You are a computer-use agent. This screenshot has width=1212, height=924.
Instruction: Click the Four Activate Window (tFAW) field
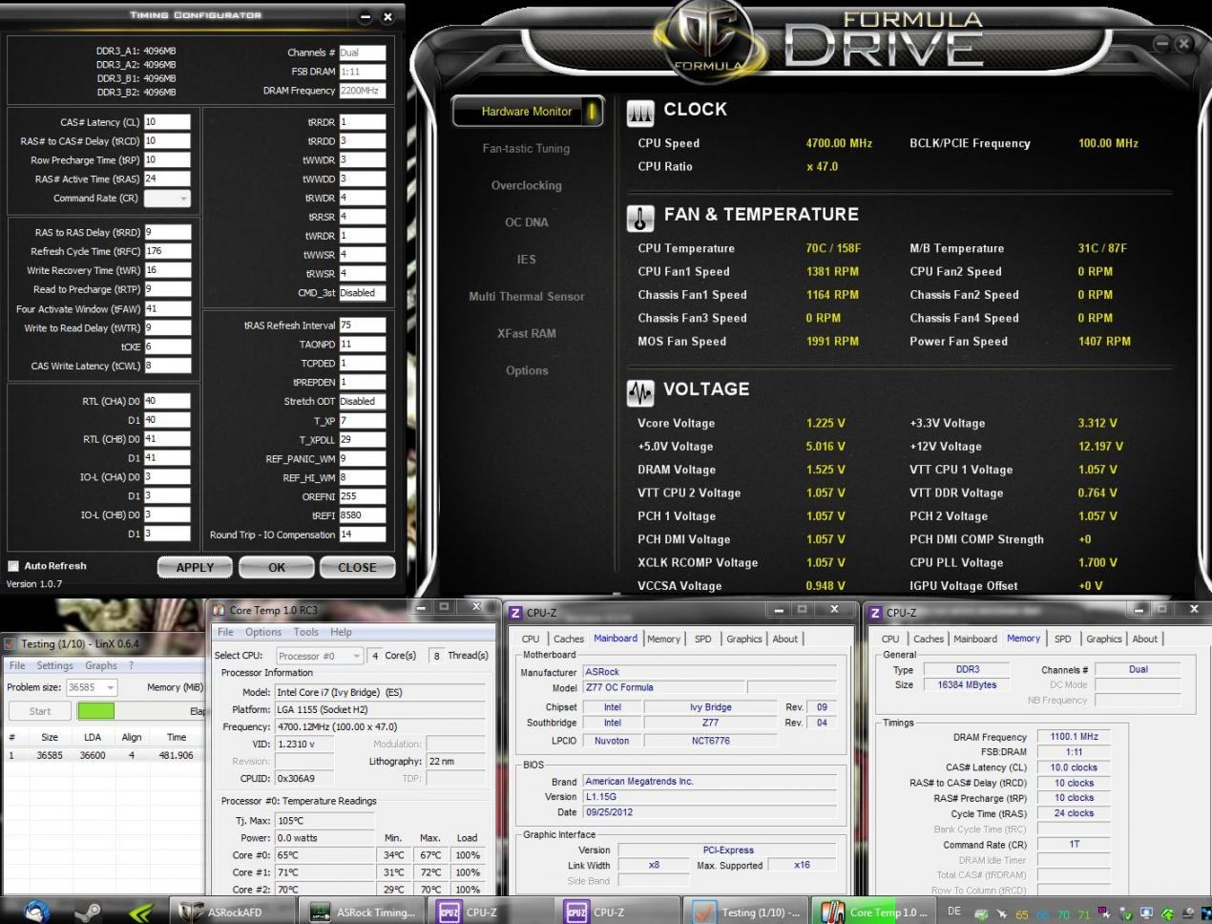pyautogui.click(x=167, y=308)
